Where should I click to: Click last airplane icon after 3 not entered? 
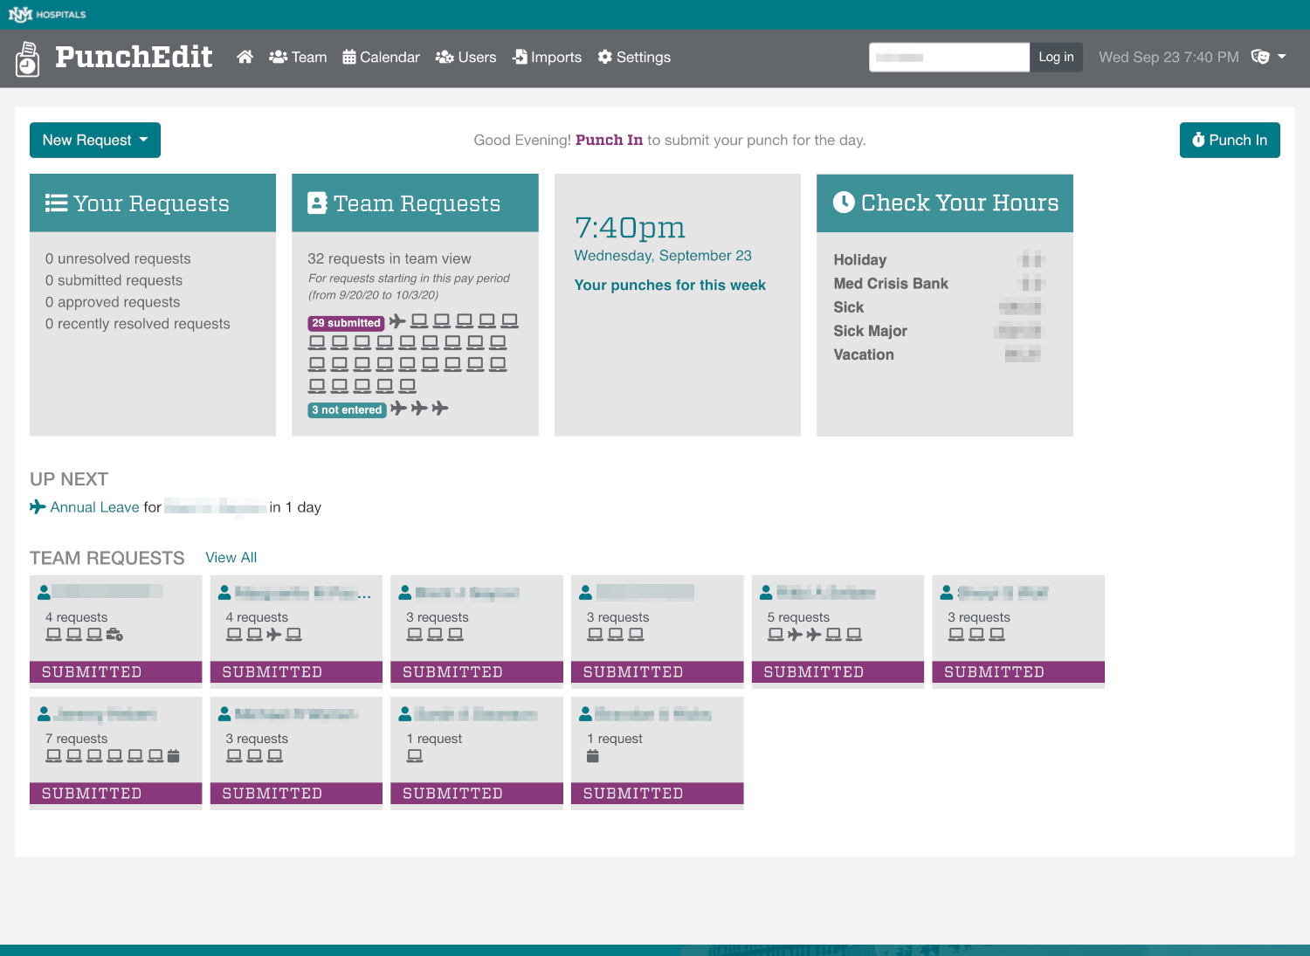[x=440, y=409]
